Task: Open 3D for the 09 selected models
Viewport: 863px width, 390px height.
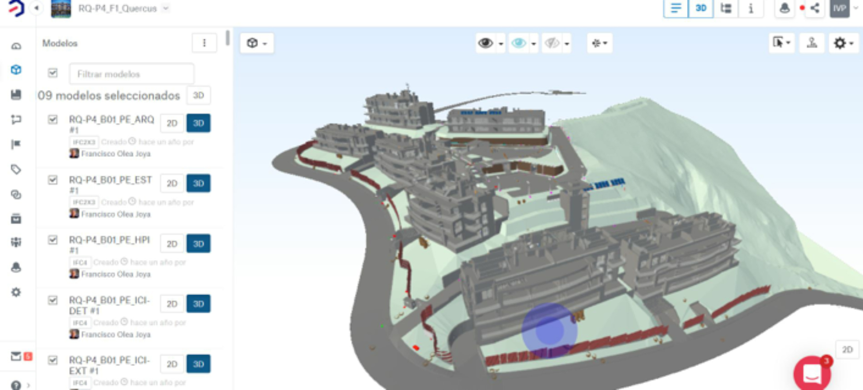Action: (198, 95)
